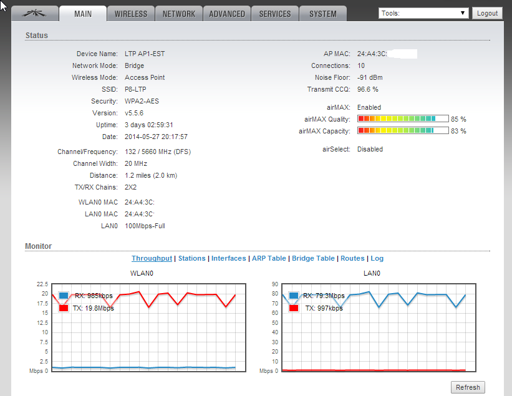Click the red TX legend swatch in LAN0 graph

point(294,308)
